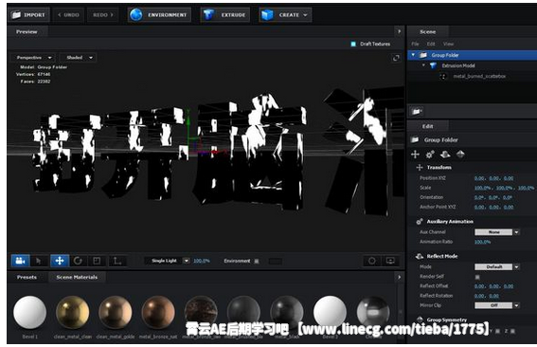The height and width of the screenshot is (347, 537).
Task: Jump to Reflect Mode shortcut icon
Action: click(445, 155)
